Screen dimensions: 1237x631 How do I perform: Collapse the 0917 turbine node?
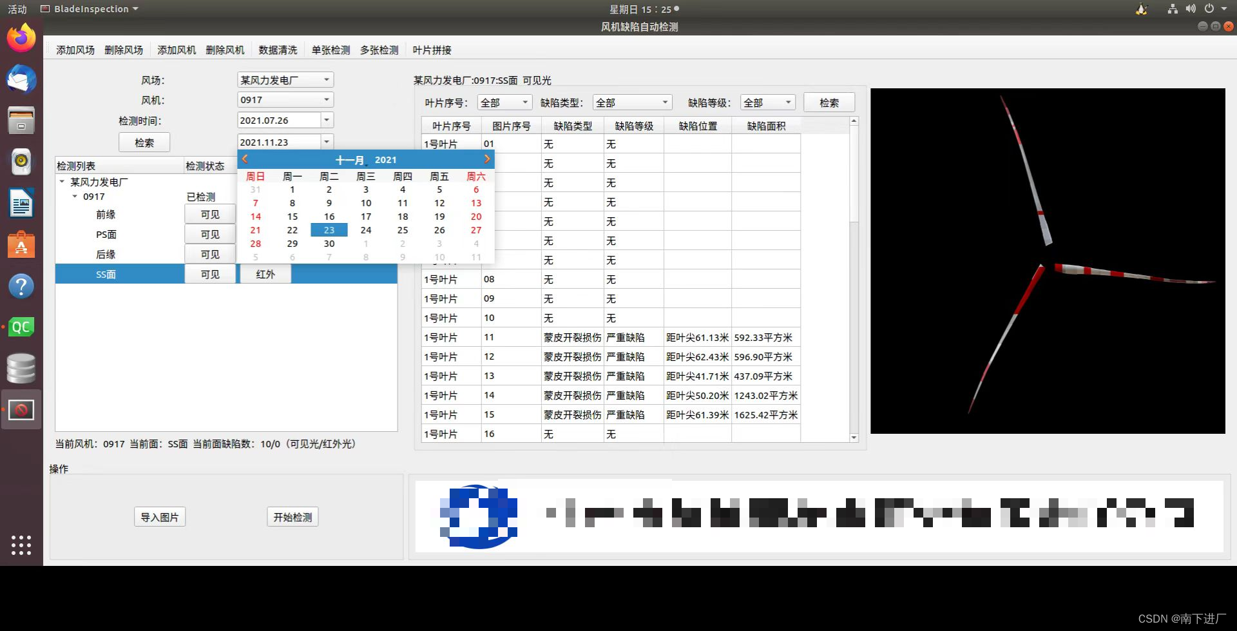[75, 197]
